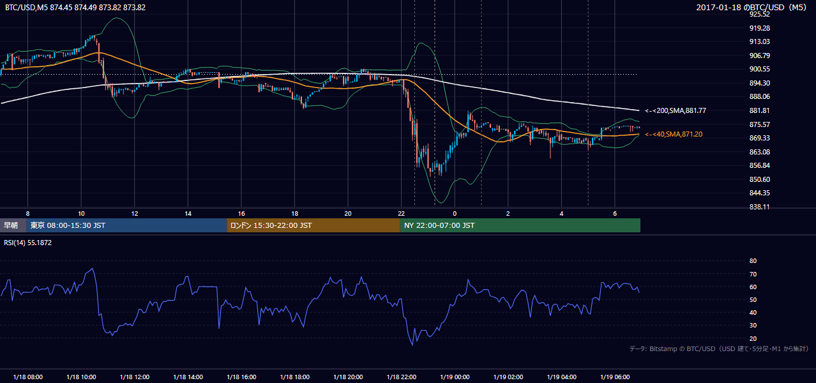Click the 1/18 22:00 time label

pos(402,377)
